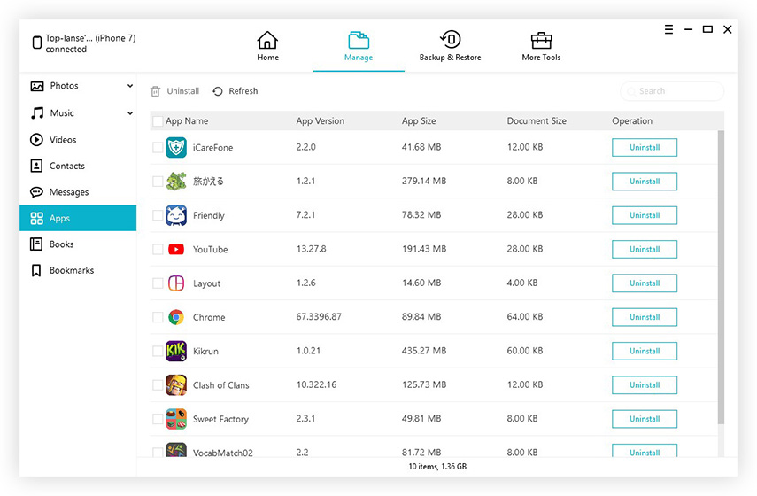Open Photos in the sidebar
This screenshot has height=496, width=757.
[64, 86]
